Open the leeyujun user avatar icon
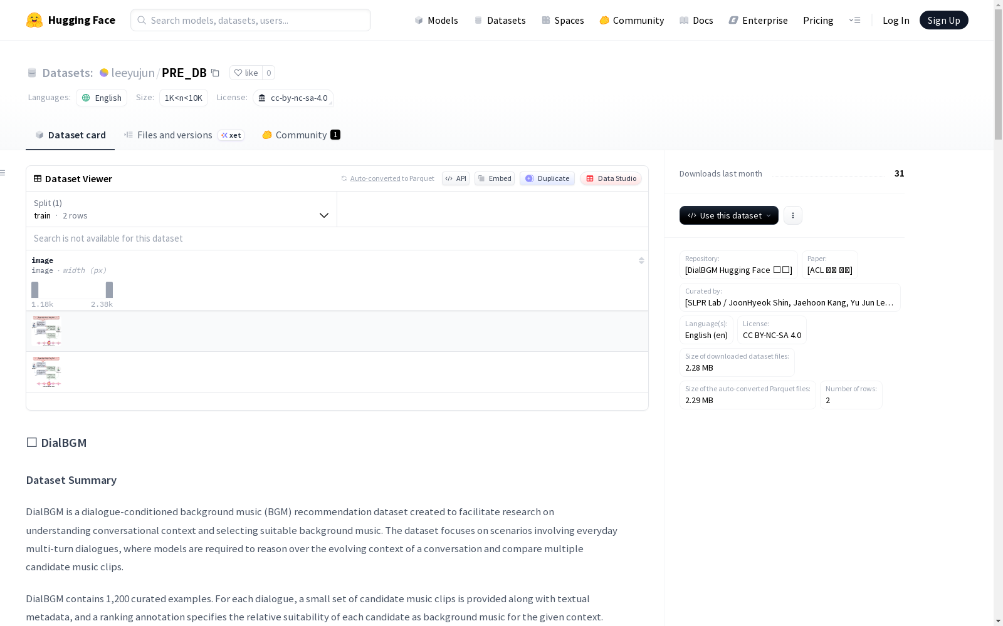The width and height of the screenshot is (1003, 626). [x=104, y=73]
